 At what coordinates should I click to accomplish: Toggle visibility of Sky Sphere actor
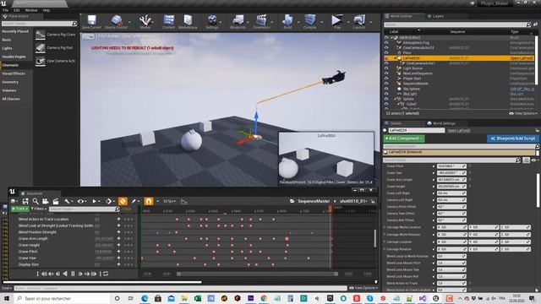pyautogui.click(x=386, y=89)
